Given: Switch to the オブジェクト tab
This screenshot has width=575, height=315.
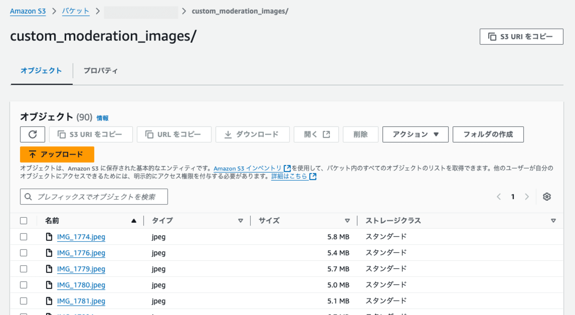Looking at the screenshot, I should point(41,71).
